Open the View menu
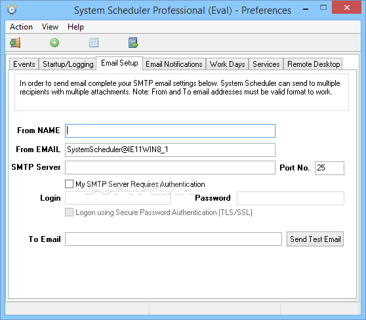This screenshot has width=366, height=320. coord(51,27)
